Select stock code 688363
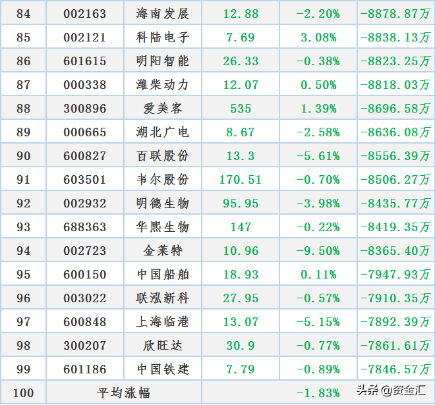The height and width of the screenshot is (405, 435). 85,227
